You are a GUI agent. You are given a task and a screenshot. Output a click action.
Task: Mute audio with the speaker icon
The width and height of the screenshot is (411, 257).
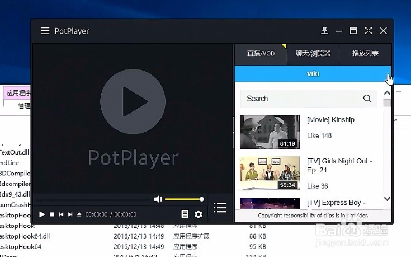point(158,199)
